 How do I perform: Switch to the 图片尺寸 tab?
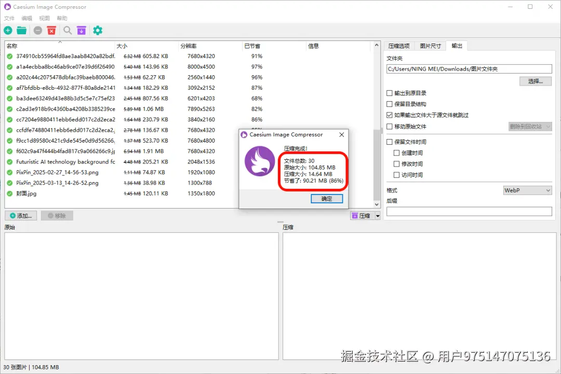coord(431,46)
